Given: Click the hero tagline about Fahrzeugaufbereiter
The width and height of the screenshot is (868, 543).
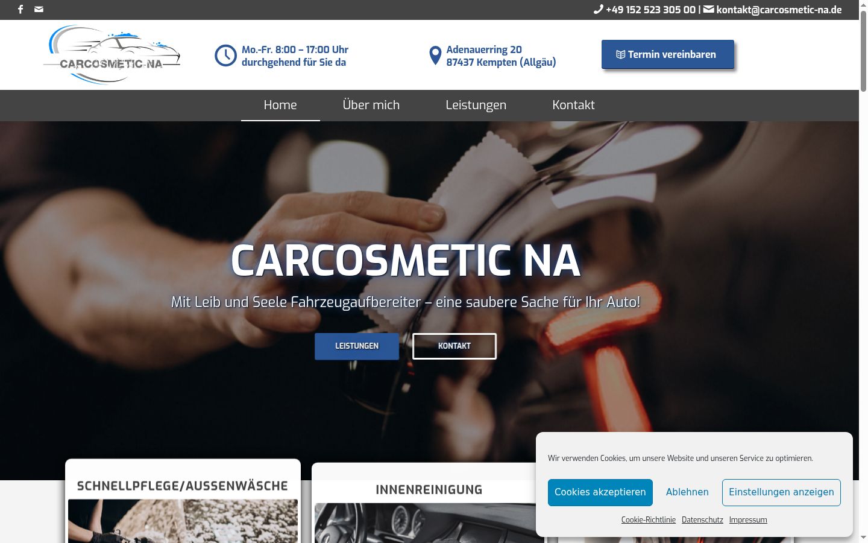Looking at the screenshot, I should tap(406, 302).
